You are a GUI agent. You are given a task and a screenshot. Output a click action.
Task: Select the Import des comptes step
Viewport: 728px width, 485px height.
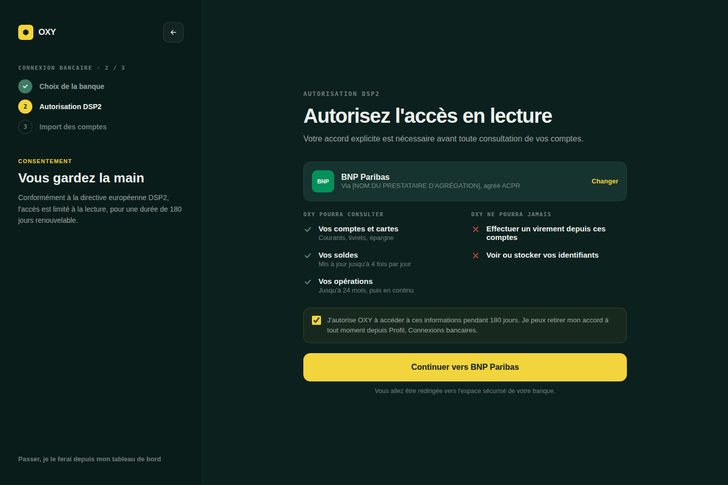pos(73,127)
